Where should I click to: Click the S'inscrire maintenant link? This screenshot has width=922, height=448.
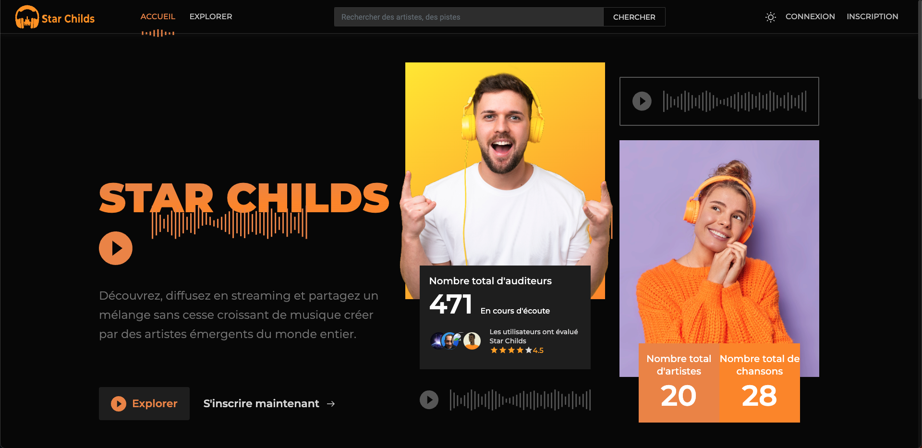(x=261, y=404)
